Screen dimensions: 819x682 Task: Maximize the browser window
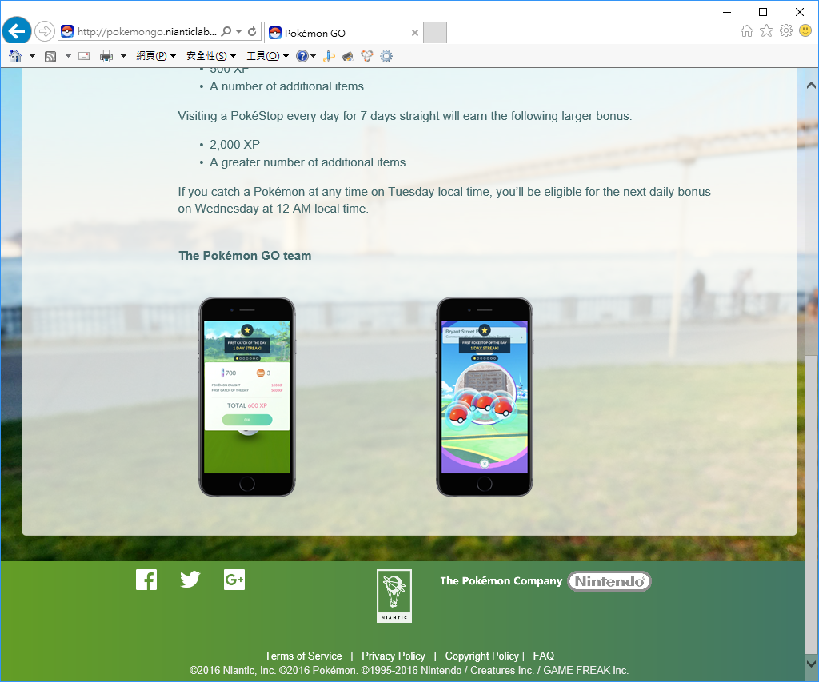click(763, 12)
